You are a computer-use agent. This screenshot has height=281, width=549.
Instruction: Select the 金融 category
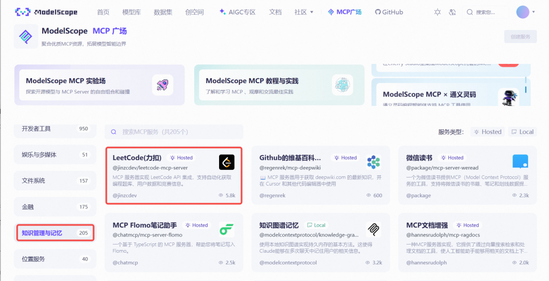pos(55,206)
